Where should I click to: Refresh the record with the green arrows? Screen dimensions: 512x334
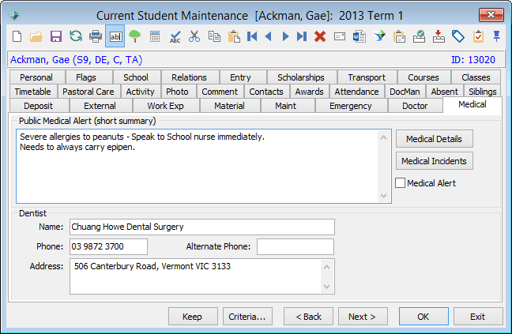76,36
